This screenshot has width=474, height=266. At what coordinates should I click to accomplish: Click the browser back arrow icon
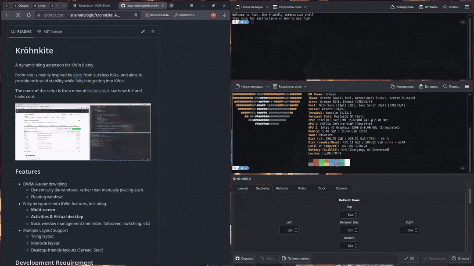point(7,15)
